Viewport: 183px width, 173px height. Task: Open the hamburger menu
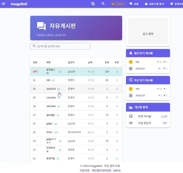tap(4, 4)
